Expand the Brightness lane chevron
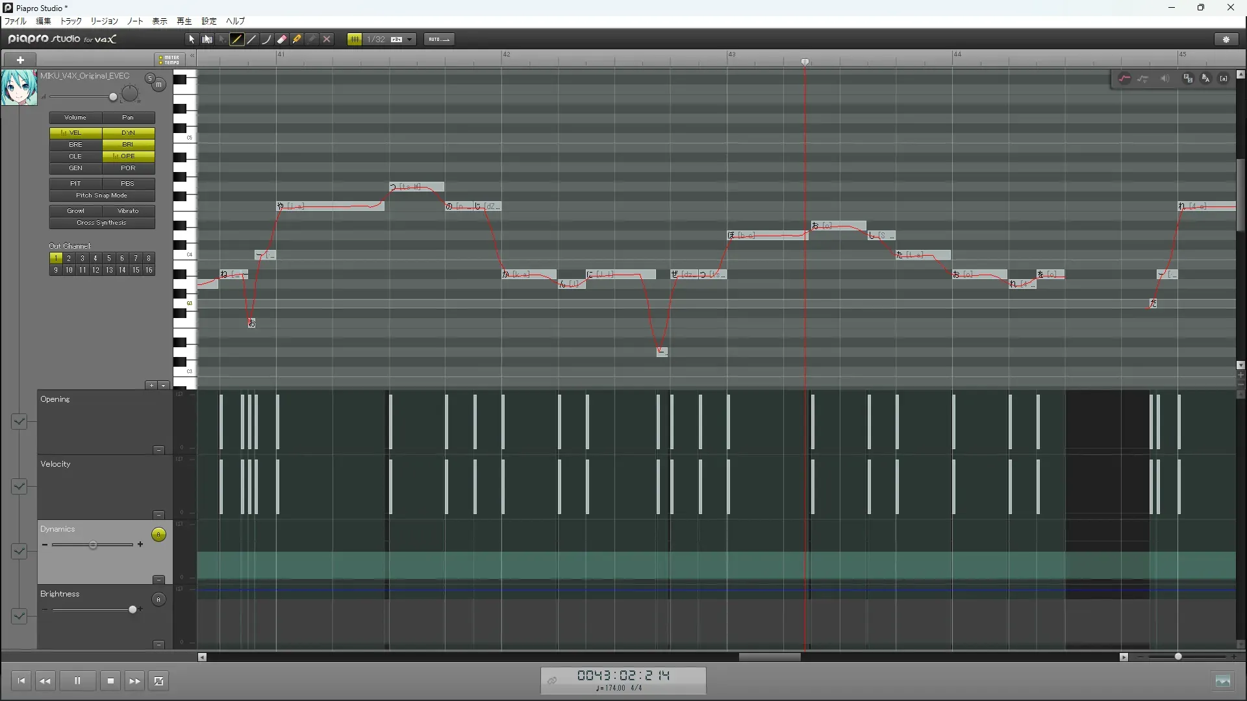The image size is (1247, 701). [x=19, y=616]
